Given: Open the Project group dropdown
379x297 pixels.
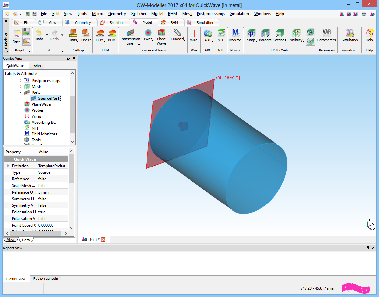Looking at the screenshot, I should (29, 51).
